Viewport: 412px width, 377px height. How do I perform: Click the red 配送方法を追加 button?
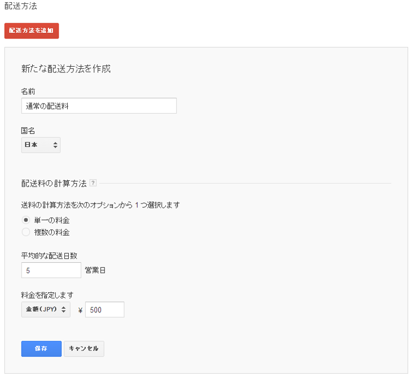coord(32,31)
